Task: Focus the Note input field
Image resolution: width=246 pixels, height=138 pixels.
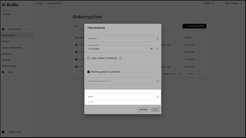Action: [x=120, y=97]
